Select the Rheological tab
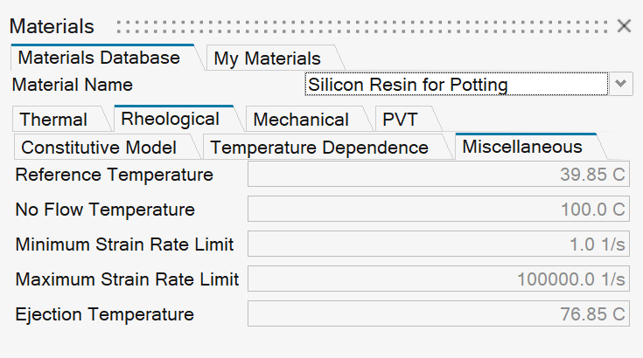The height and width of the screenshot is (358, 643). (x=171, y=119)
